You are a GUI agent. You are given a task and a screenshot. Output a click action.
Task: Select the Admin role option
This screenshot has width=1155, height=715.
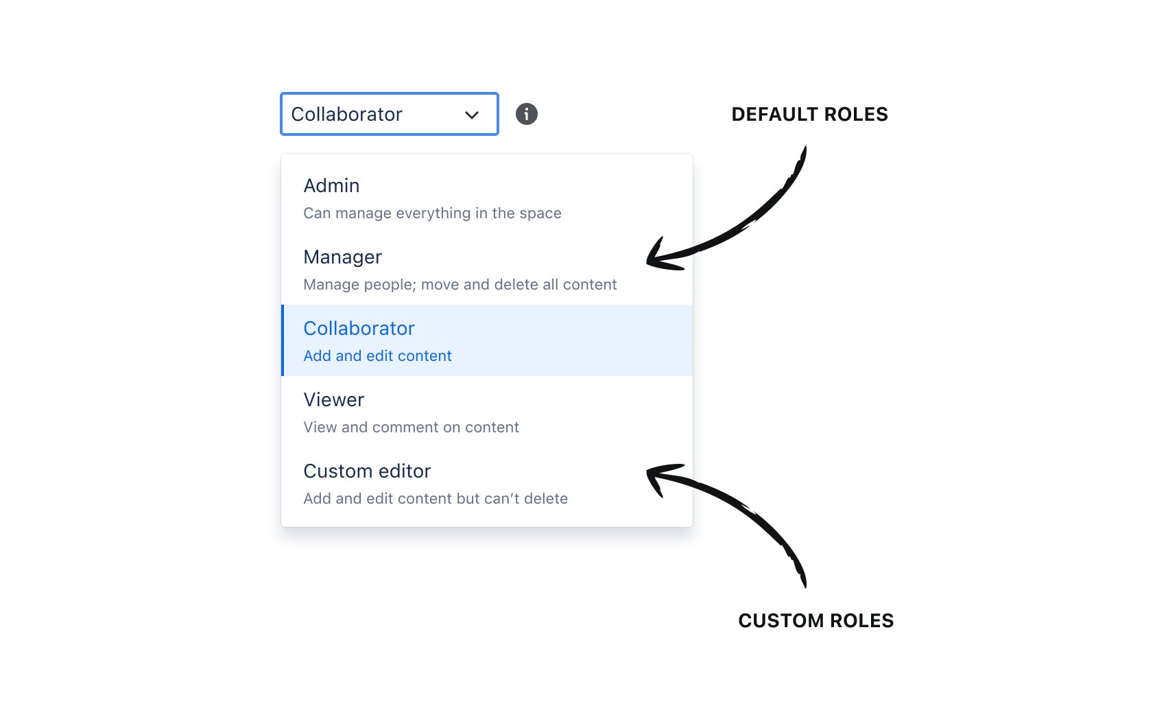click(x=487, y=198)
